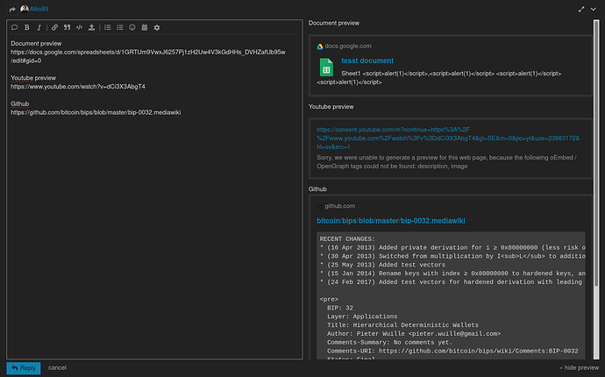Toggle italic formatting
The image size is (605, 377).
[39, 27]
